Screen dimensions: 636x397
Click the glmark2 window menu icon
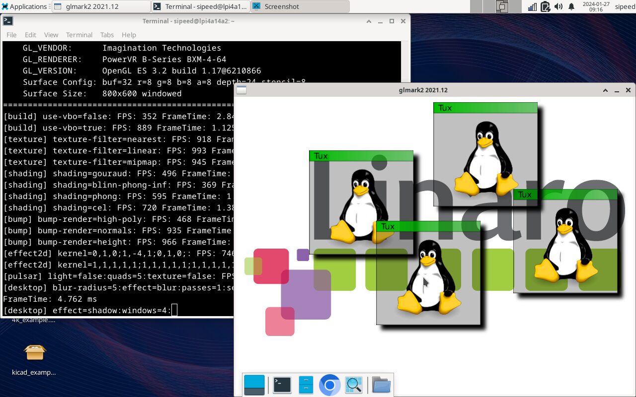pyautogui.click(x=241, y=90)
